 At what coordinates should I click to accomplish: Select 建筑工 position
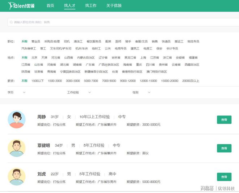coord(135,48)
